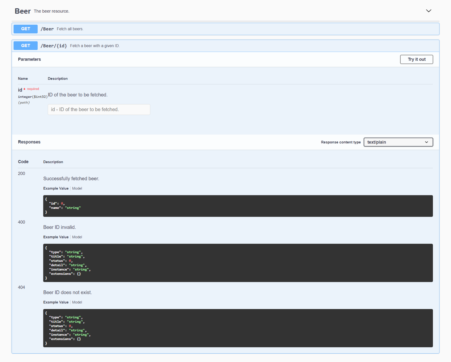The width and height of the screenshot is (451, 362).
Task: Switch to Model tab for 400 response
Action: [x=77, y=237]
